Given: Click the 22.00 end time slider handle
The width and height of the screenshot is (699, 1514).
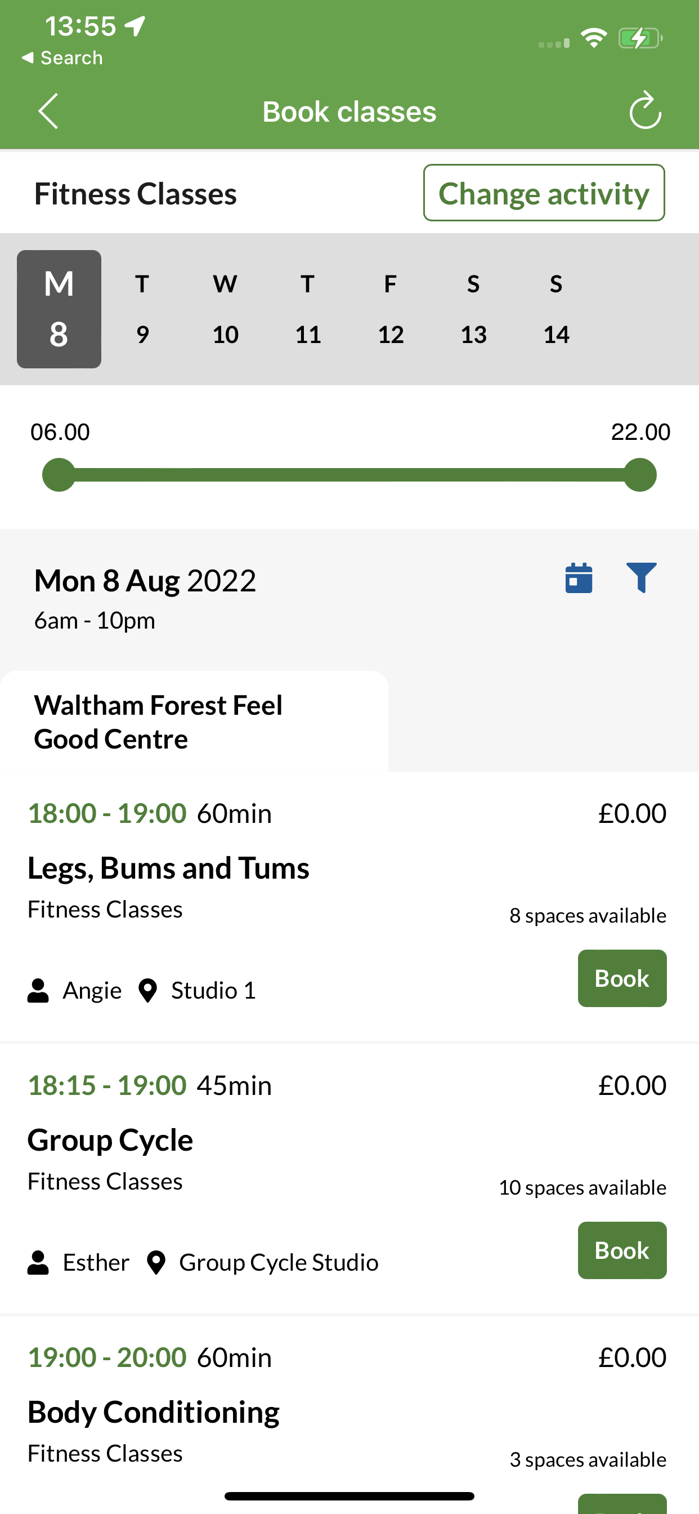Looking at the screenshot, I should [640, 475].
